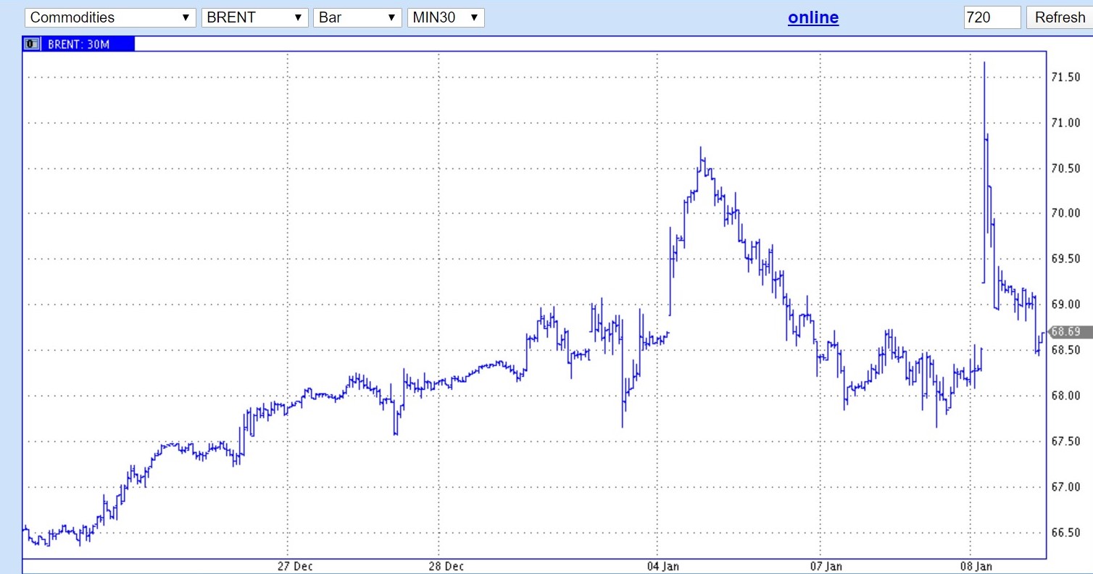Click the 67.50 price axis label
Screen dimensions: 1093x574
coord(1065,441)
